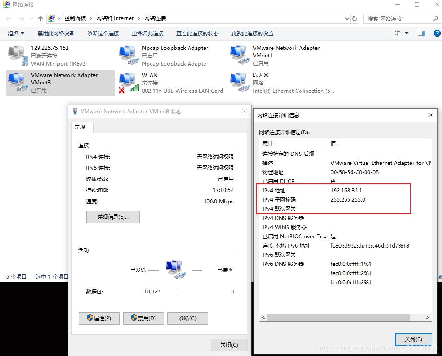
Task: Expand the view options dropdown arrow
Action: 407,33
